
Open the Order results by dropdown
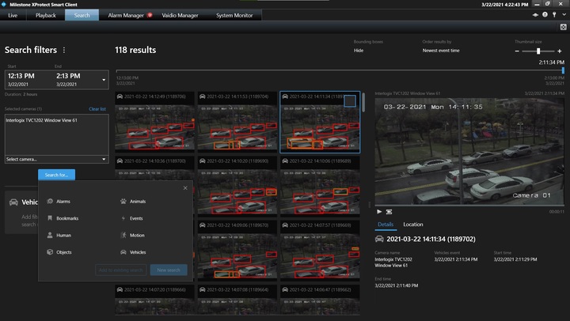[440, 50]
